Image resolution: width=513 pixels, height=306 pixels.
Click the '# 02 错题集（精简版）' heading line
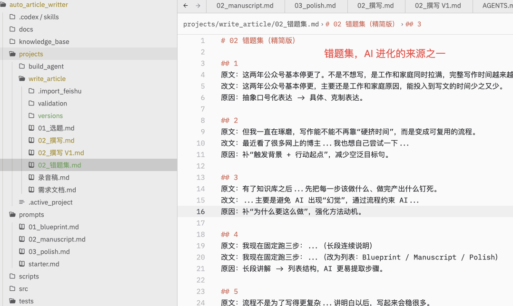point(258,40)
